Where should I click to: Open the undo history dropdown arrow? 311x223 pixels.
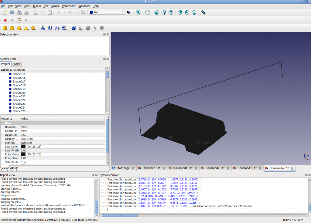click(x=64, y=12)
